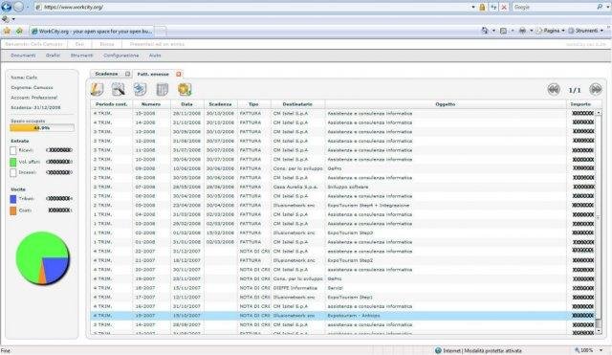This screenshot has height=355, width=612.
Task: Click the browser Forward arrow button
Action: pyautogui.click(x=18, y=7)
